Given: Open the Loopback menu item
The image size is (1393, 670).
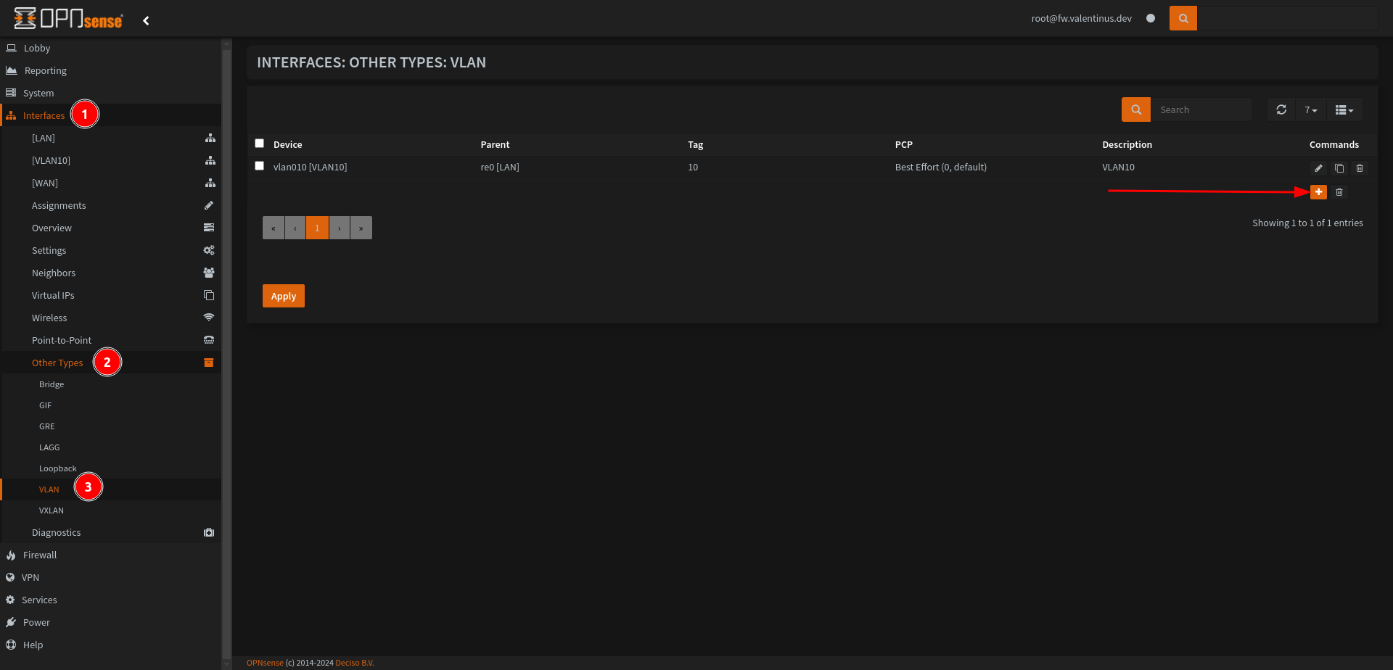Looking at the screenshot, I should click(57, 468).
